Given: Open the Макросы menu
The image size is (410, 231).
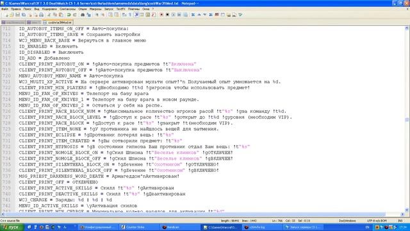Looking at the screenshot, I should coord(95,9).
